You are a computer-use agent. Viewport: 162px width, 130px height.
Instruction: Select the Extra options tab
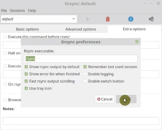pos(134,29)
